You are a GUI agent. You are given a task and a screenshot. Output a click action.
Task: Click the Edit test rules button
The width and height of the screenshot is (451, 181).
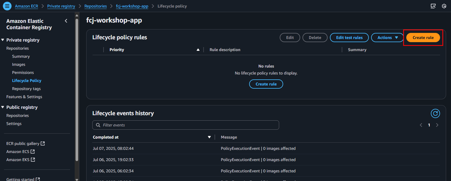click(349, 38)
